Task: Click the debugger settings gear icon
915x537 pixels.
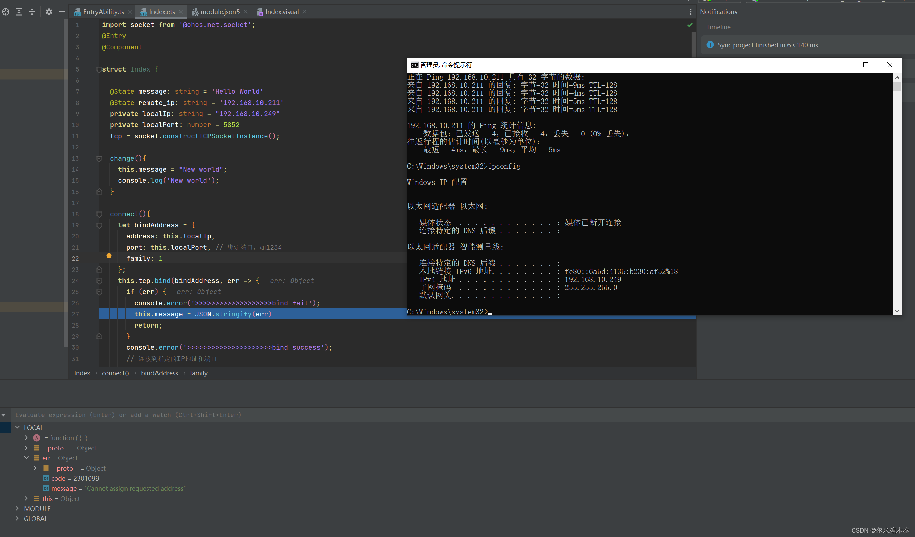Action: tap(49, 12)
